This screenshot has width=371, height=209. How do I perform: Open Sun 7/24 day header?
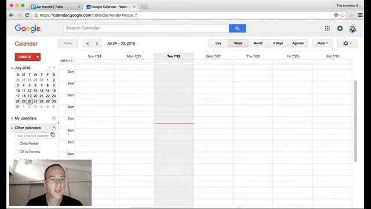tap(94, 56)
